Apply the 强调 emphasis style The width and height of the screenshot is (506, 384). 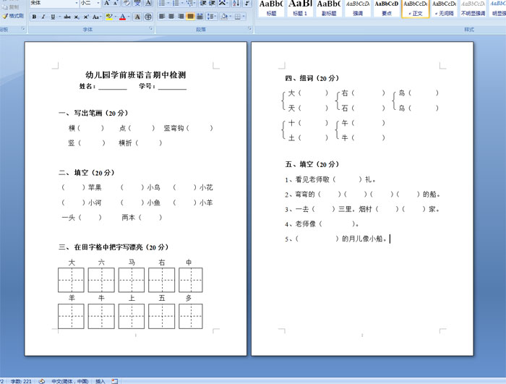(358, 8)
